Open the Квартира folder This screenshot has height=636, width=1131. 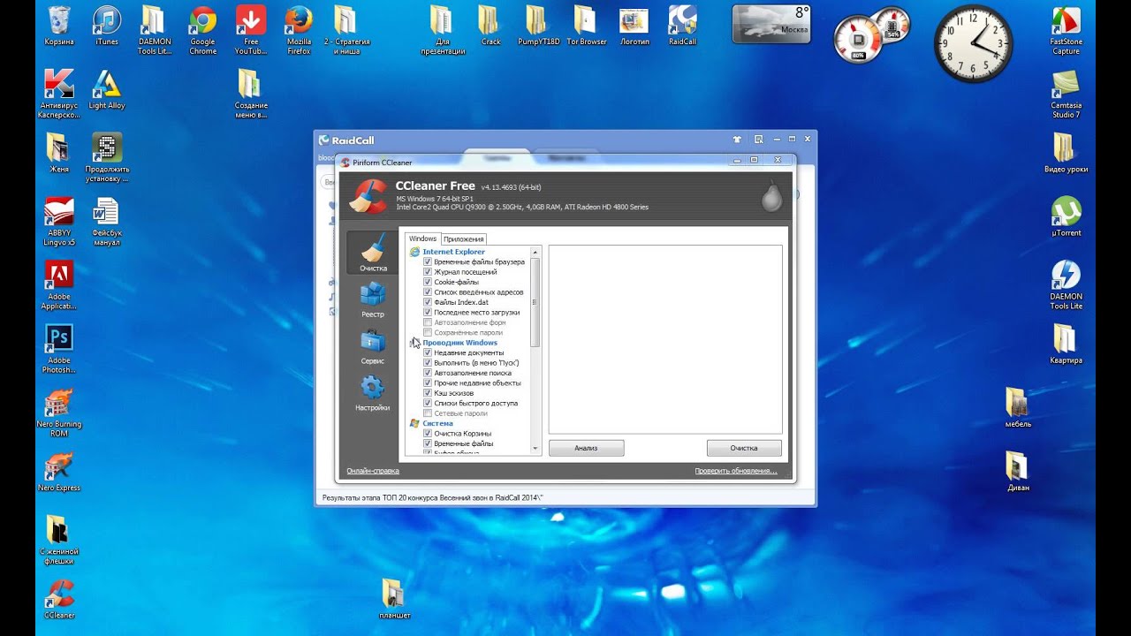1066,344
